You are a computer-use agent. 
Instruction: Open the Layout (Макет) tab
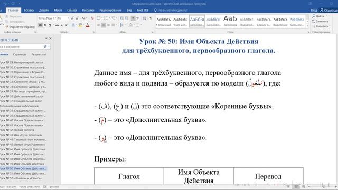(58, 10)
